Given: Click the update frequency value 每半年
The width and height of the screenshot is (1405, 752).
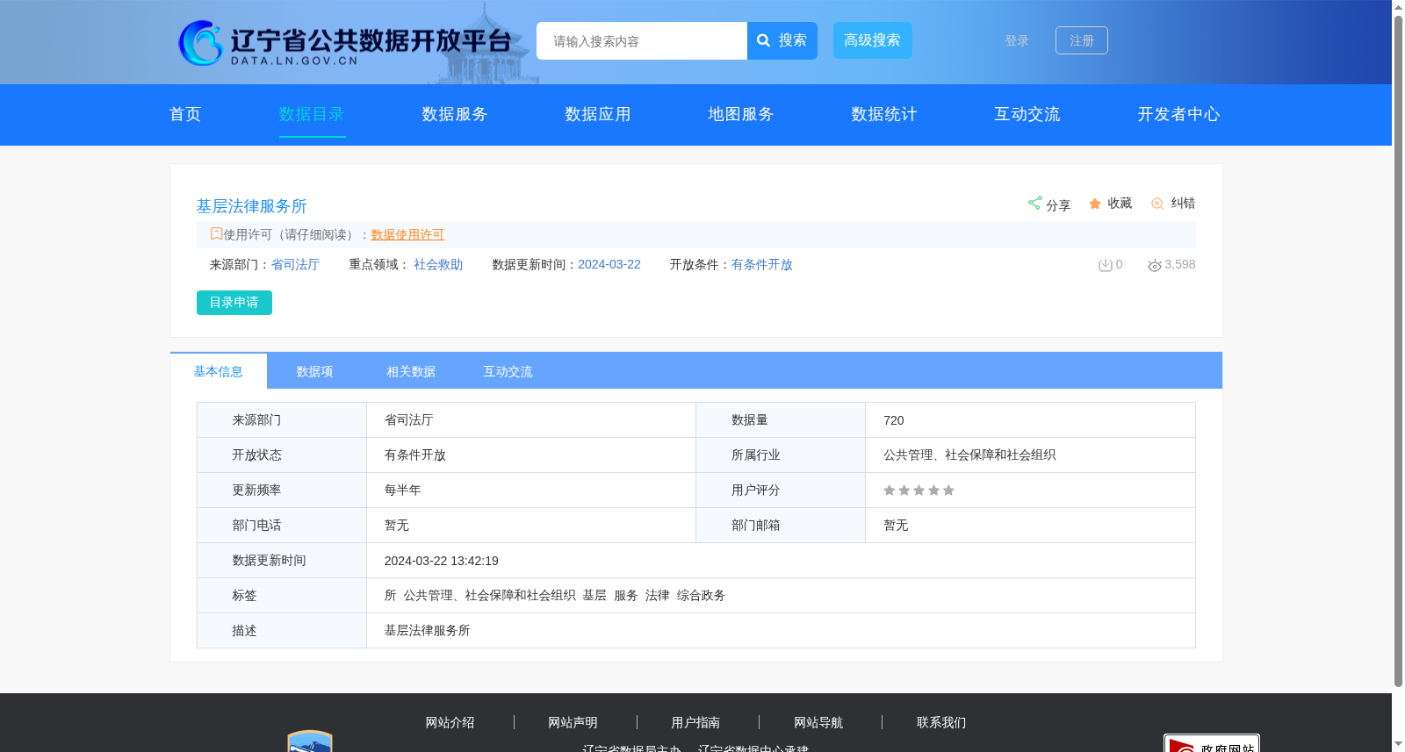Looking at the screenshot, I should pyautogui.click(x=402, y=490).
